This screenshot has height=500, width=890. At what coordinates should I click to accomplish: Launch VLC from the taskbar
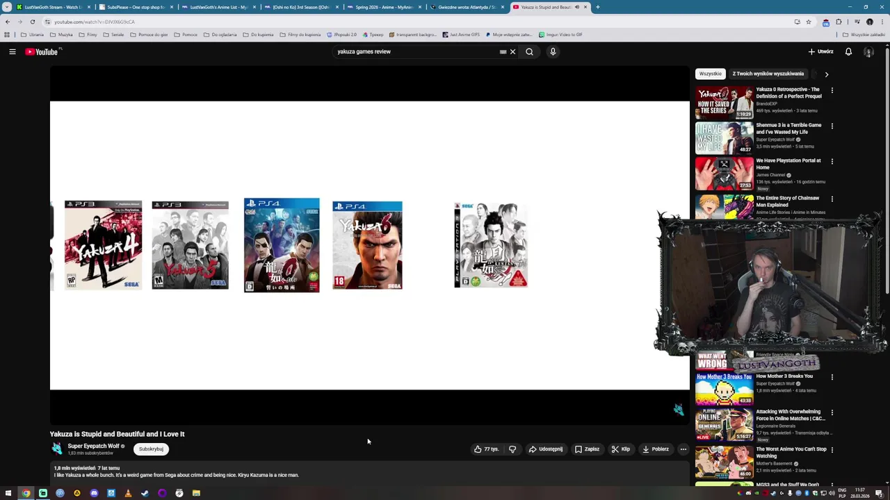[x=128, y=493]
